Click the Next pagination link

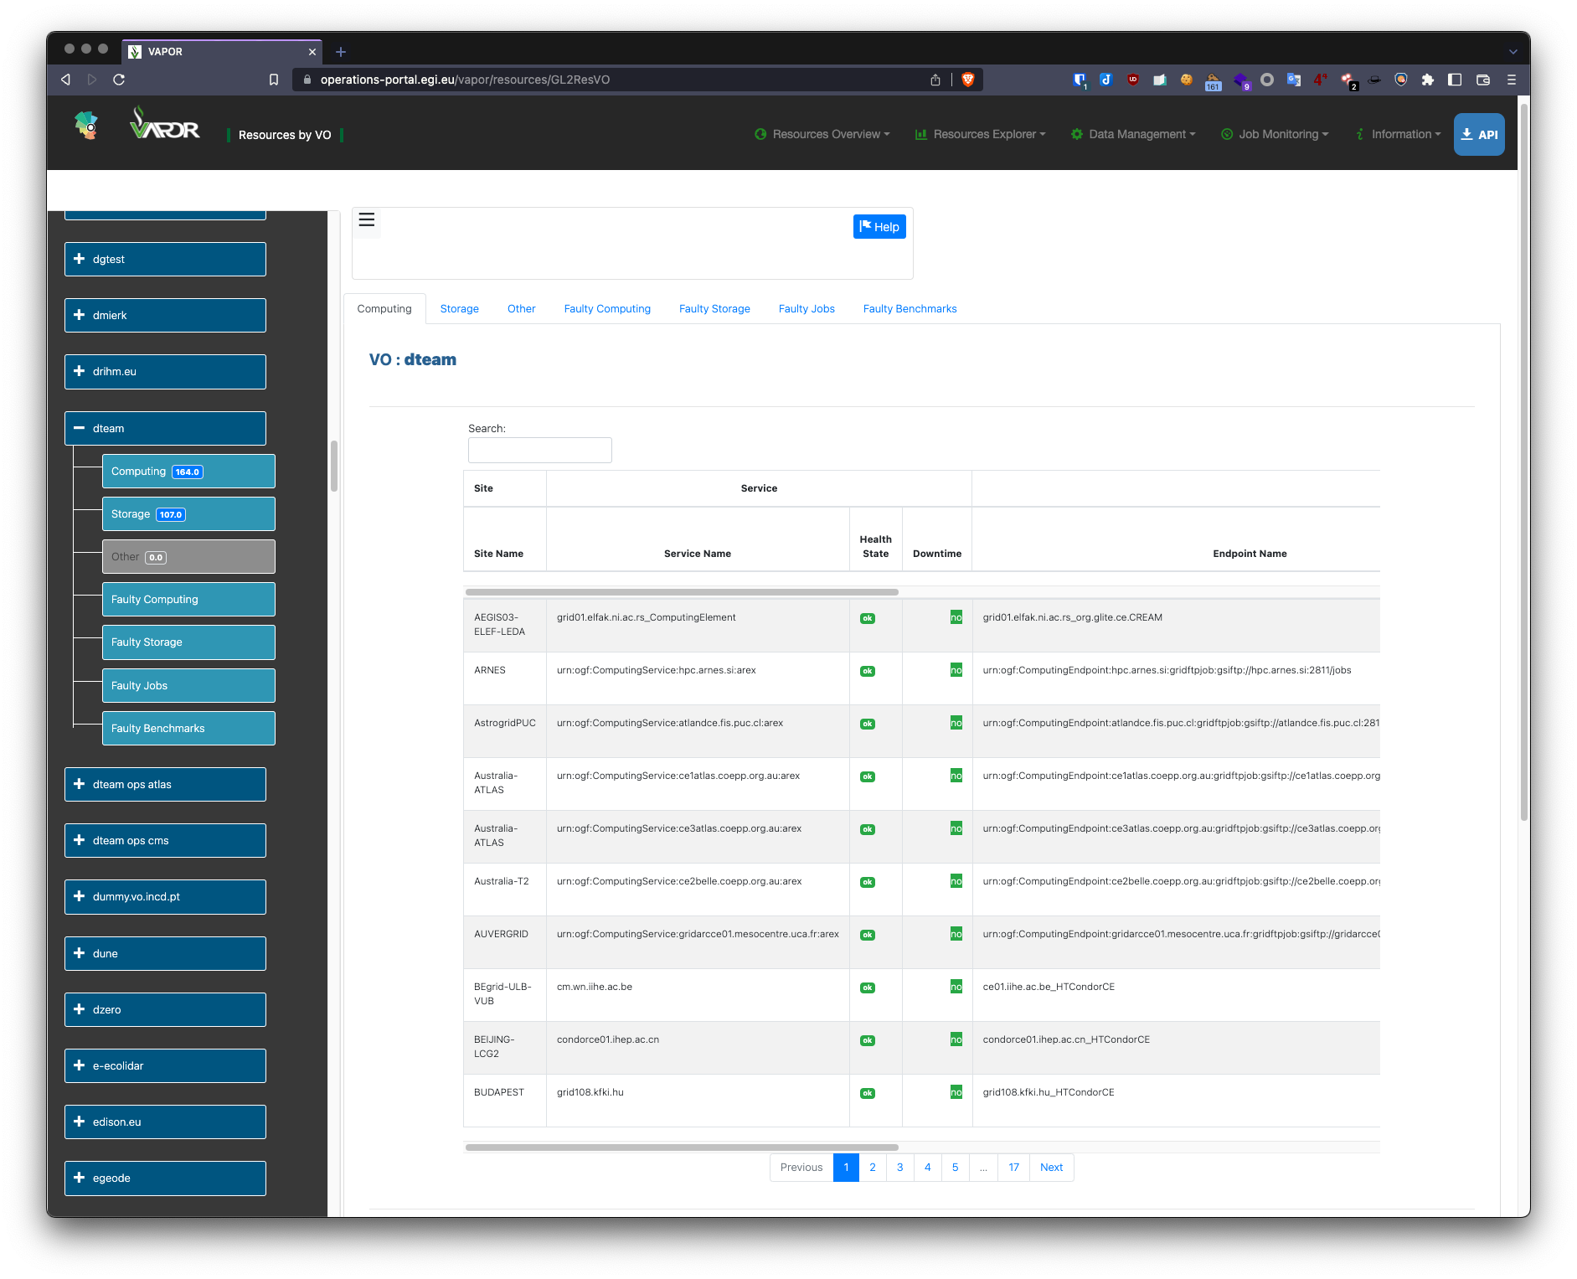(x=1051, y=1167)
